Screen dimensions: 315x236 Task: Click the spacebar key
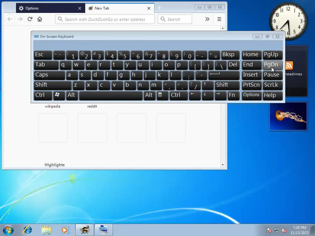click(x=111, y=96)
